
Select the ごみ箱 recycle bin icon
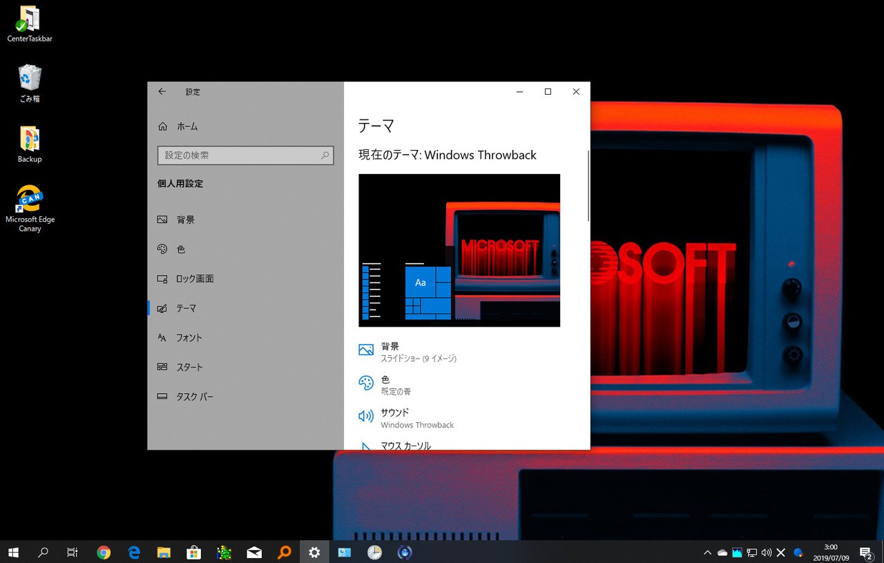pyautogui.click(x=30, y=84)
